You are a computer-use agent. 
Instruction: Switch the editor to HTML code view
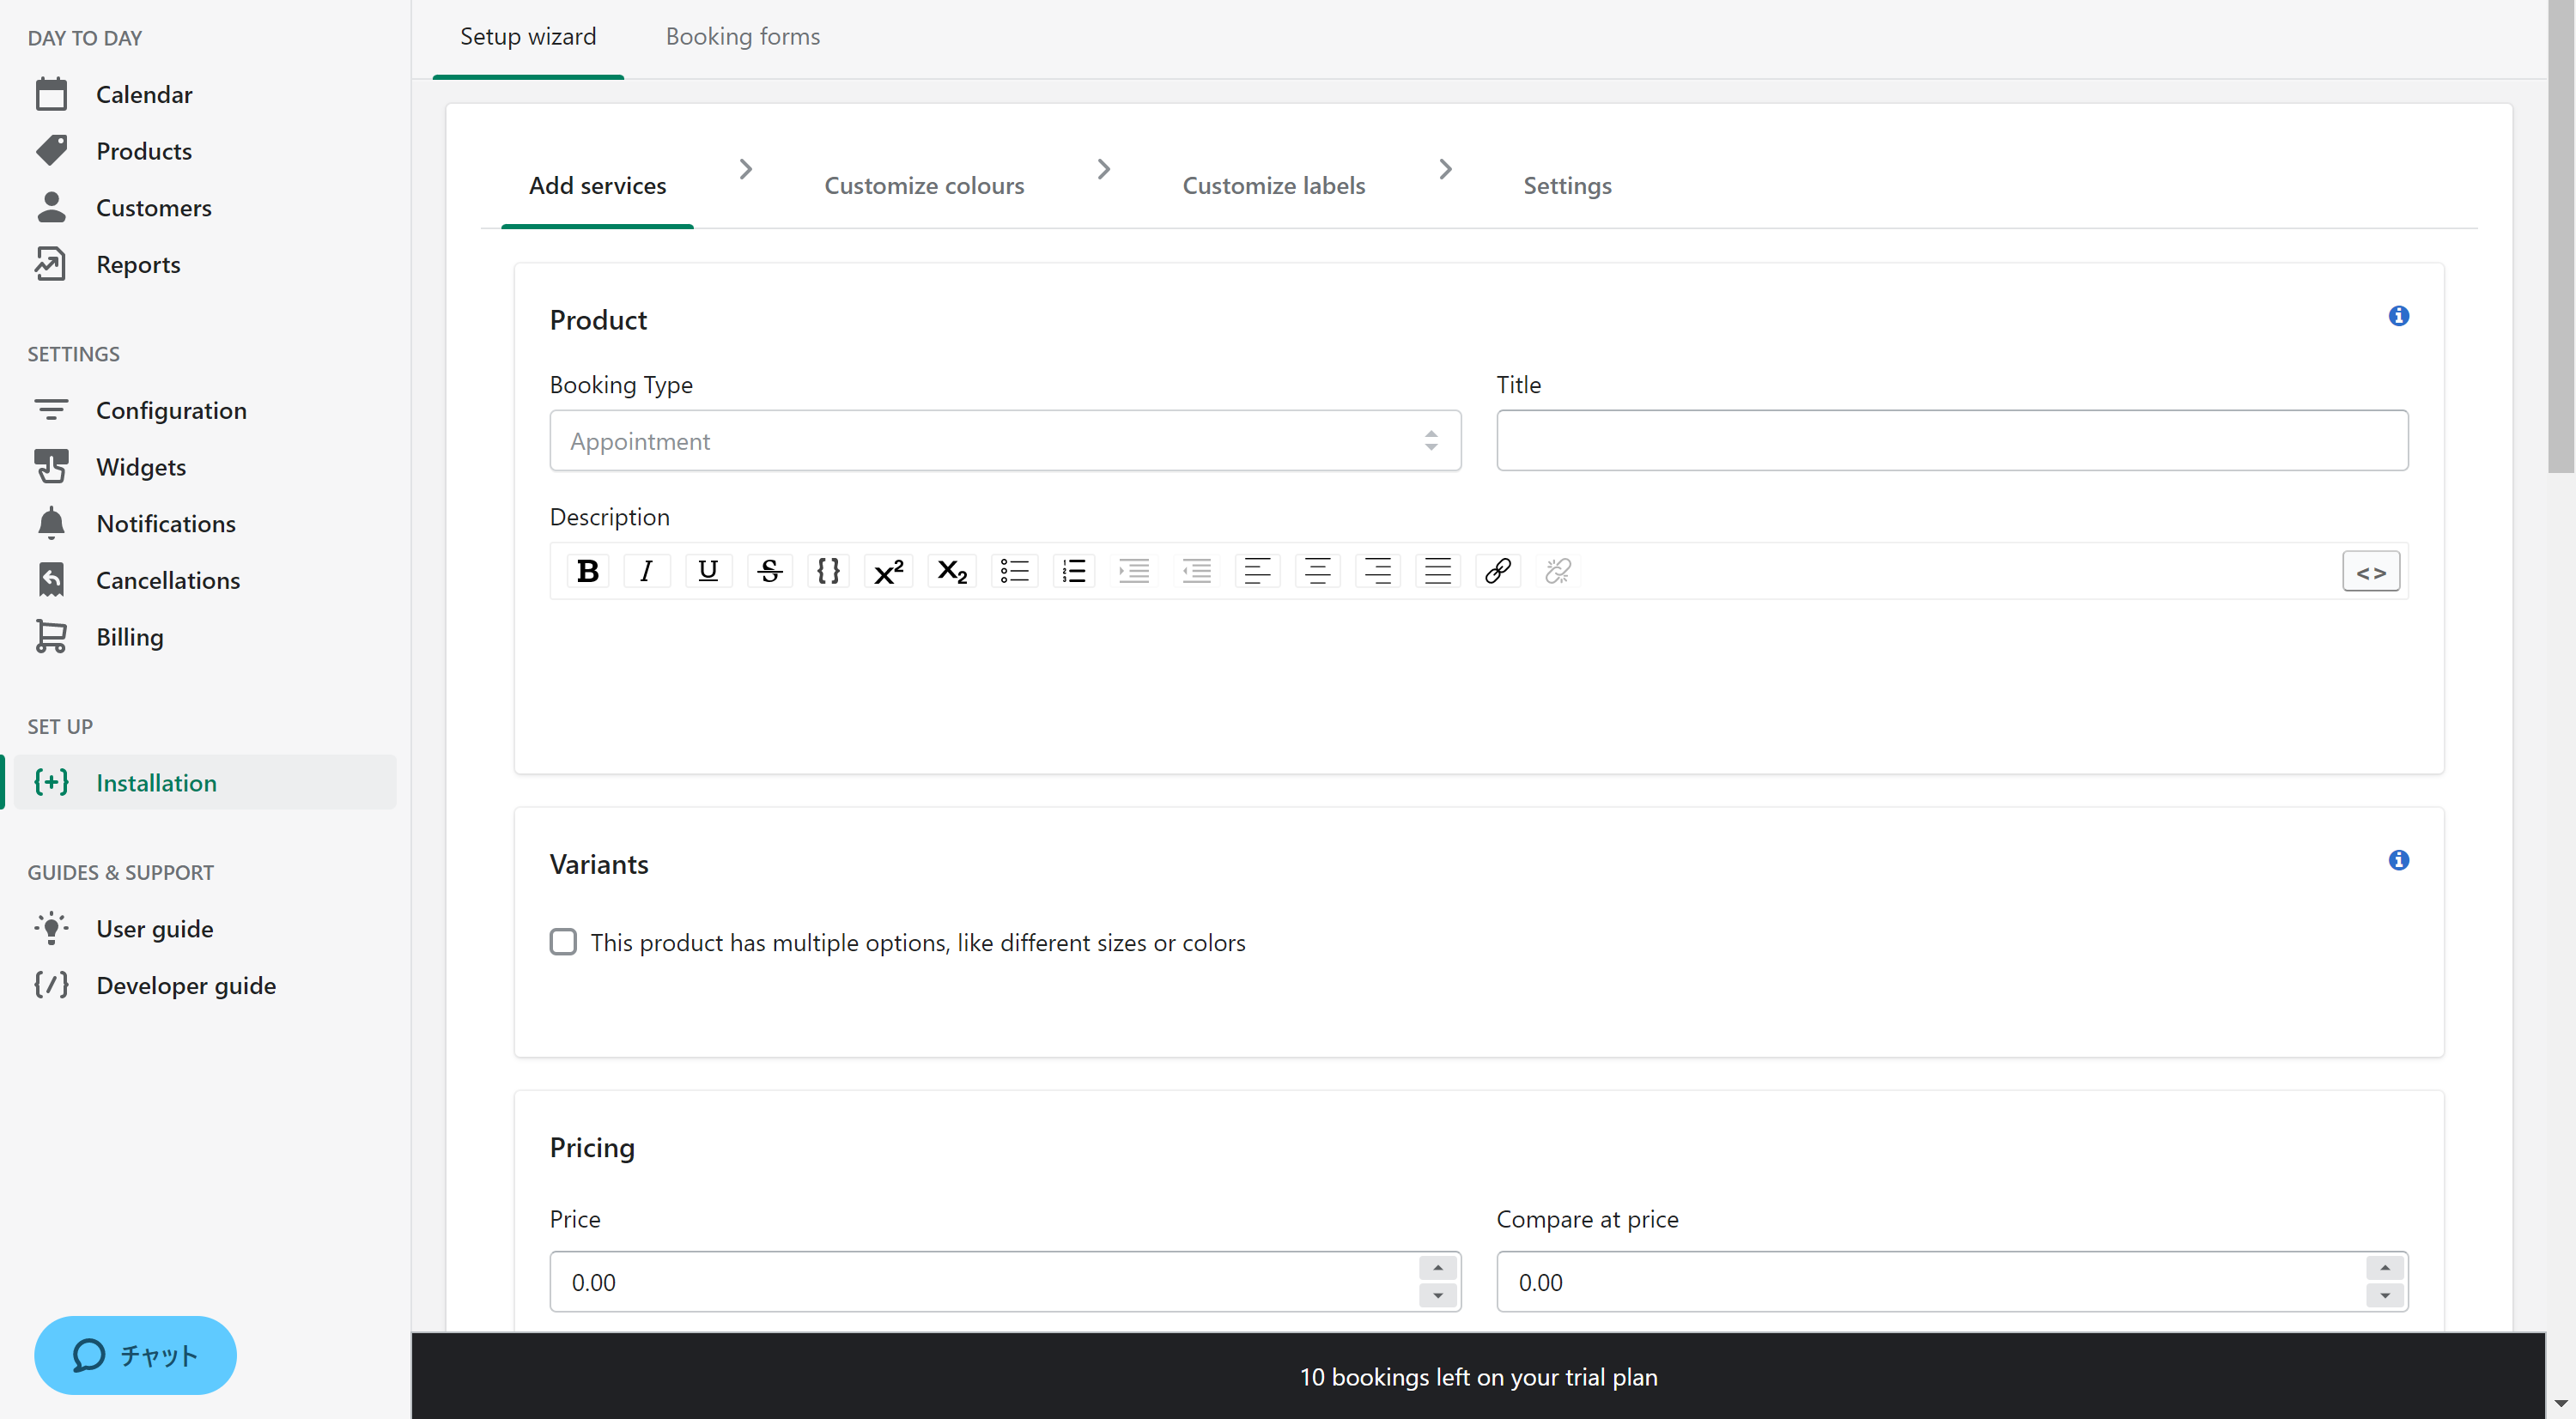[x=2370, y=572]
